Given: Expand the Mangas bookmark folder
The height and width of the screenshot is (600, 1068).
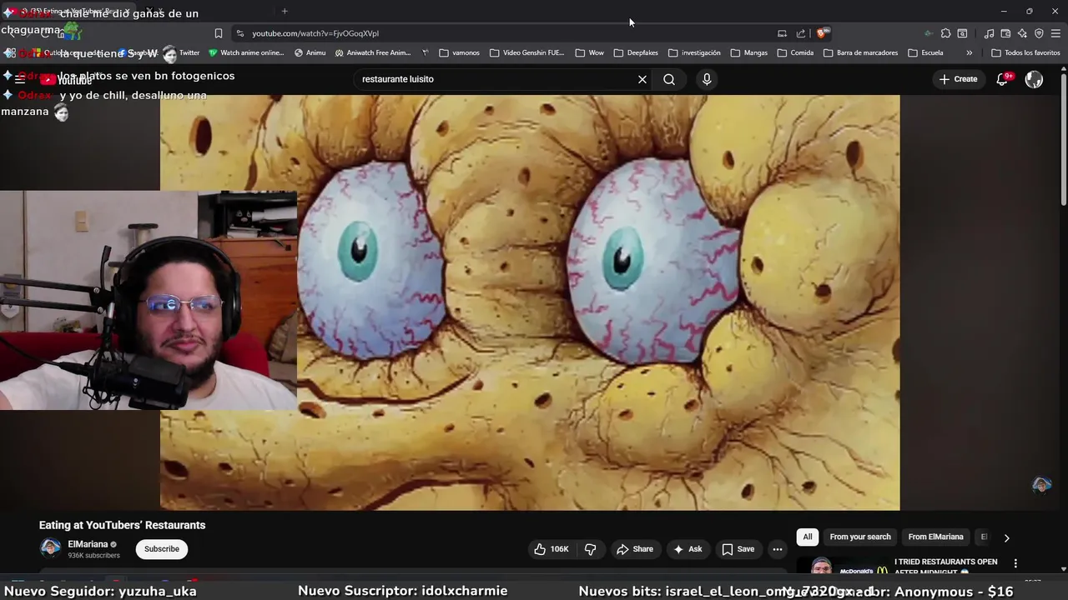Looking at the screenshot, I should pos(748,52).
